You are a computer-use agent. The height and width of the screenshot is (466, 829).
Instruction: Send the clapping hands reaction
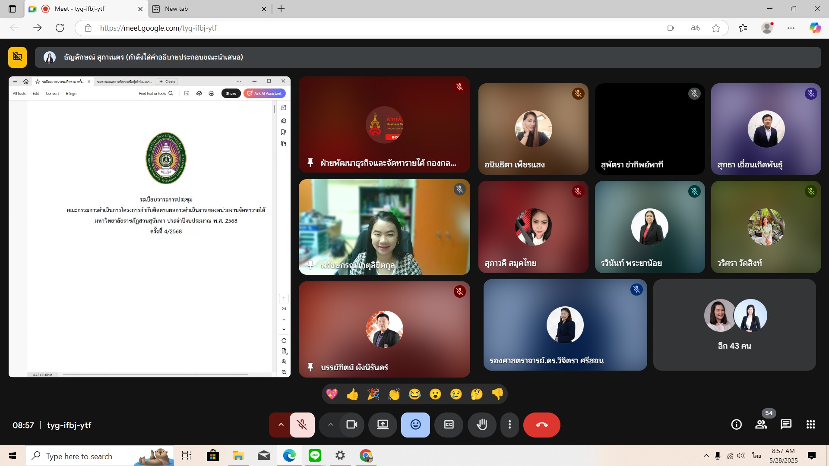pos(394,394)
